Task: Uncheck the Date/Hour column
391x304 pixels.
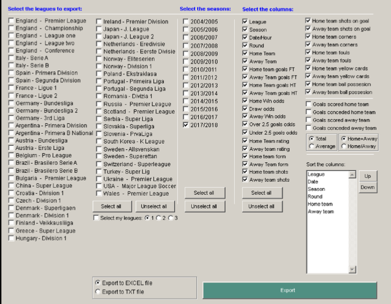Action: (245, 38)
